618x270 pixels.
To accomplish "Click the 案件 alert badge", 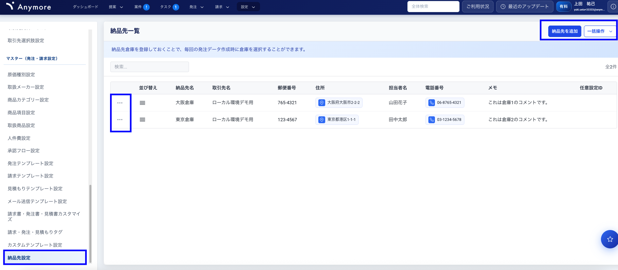I will pyautogui.click(x=146, y=7).
